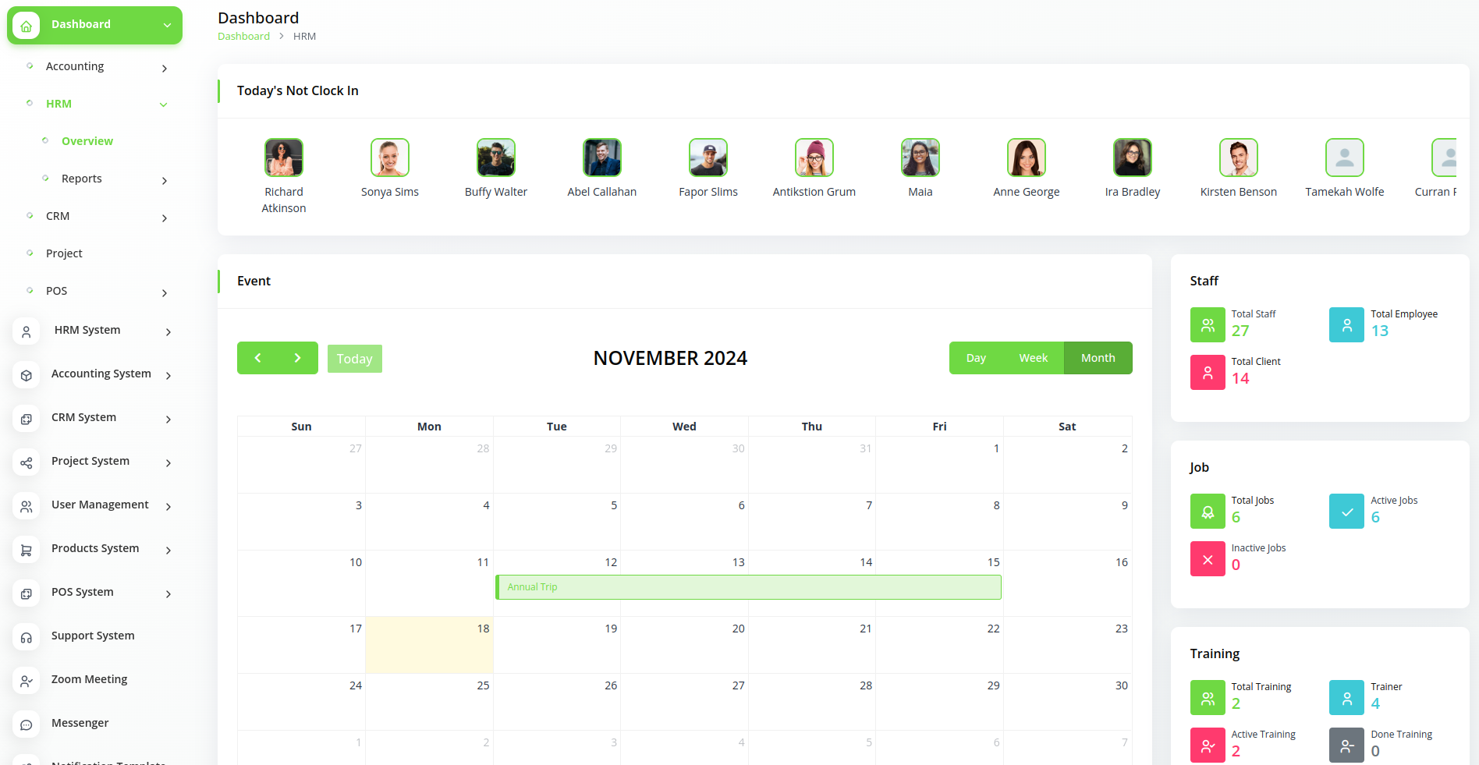Click the Accounting System box icon
Image resolution: width=1479 pixels, height=765 pixels.
(26, 375)
